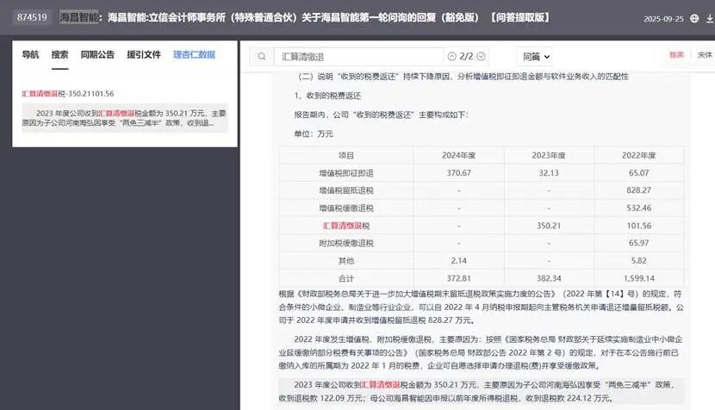Switch to 同期公告 tab
This screenshot has height=410, width=715.
[x=97, y=55]
